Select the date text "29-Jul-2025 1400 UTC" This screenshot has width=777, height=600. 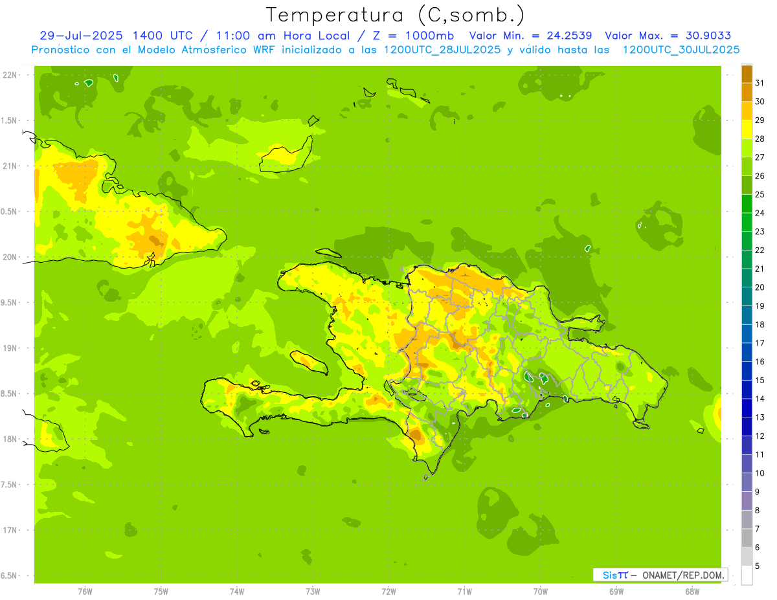(x=116, y=36)
